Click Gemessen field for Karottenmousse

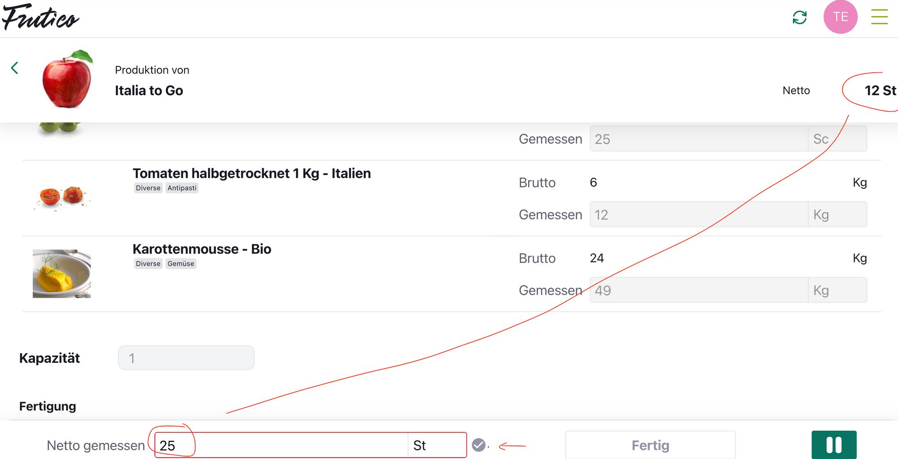click(x=698, y=290)
